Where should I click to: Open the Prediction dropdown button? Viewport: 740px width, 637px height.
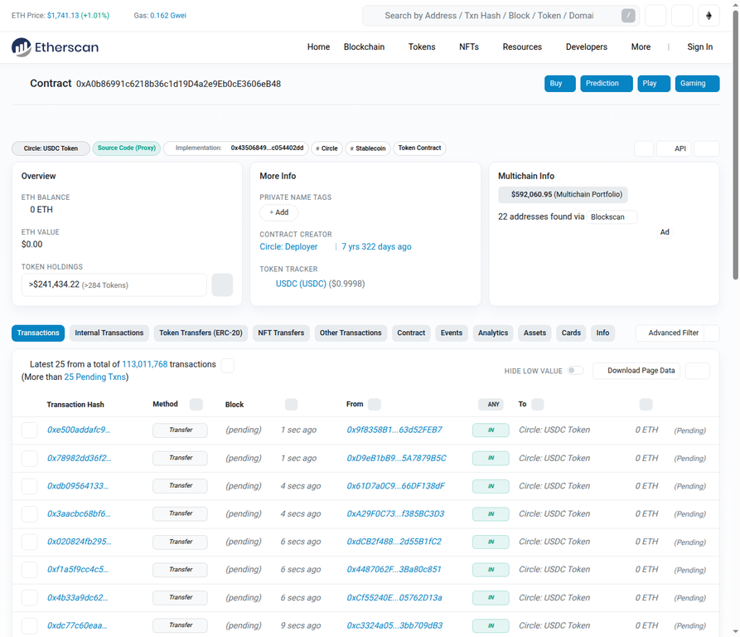pyautogui.click(x=606, y=84)
